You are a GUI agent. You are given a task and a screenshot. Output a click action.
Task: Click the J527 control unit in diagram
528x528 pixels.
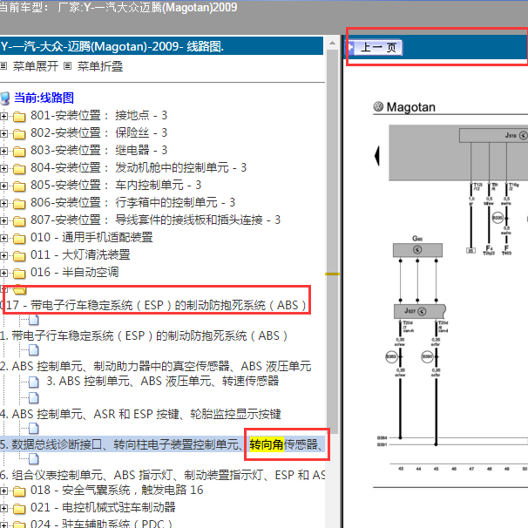420,311
